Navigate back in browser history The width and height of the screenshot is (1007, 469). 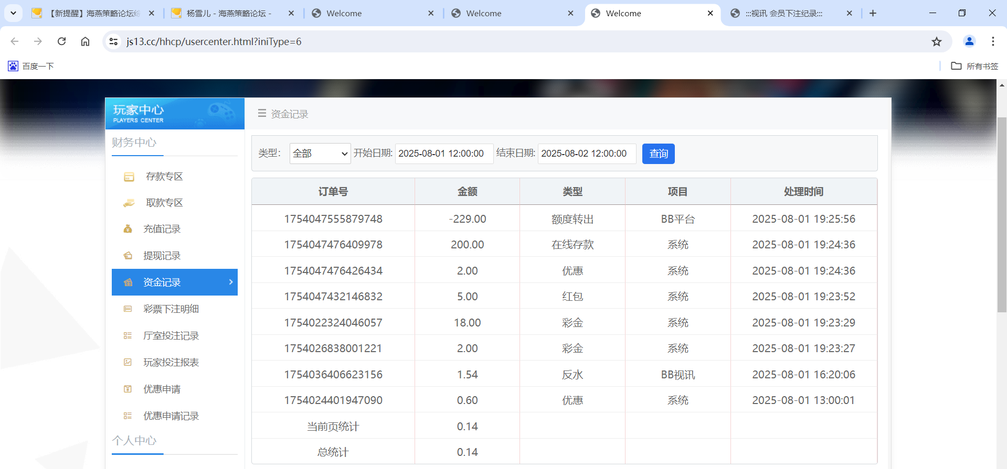point(15,41)
